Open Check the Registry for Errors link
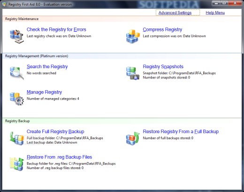 point(56,29)
